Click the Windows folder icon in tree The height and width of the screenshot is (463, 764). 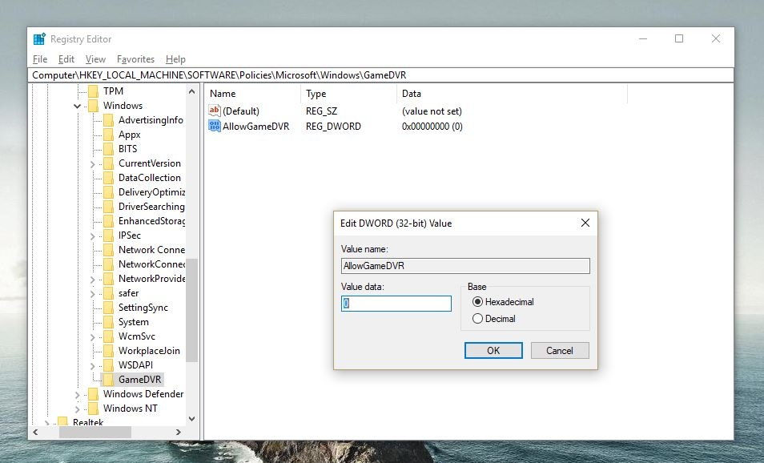pyautogui.click(x=94, y=106)
